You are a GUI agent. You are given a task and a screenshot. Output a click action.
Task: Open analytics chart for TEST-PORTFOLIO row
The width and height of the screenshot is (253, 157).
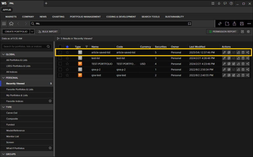coord(234,64)
